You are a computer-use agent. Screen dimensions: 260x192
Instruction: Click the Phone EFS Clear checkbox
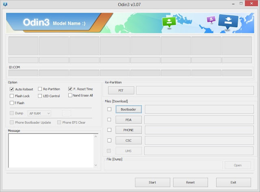(59, 122)
